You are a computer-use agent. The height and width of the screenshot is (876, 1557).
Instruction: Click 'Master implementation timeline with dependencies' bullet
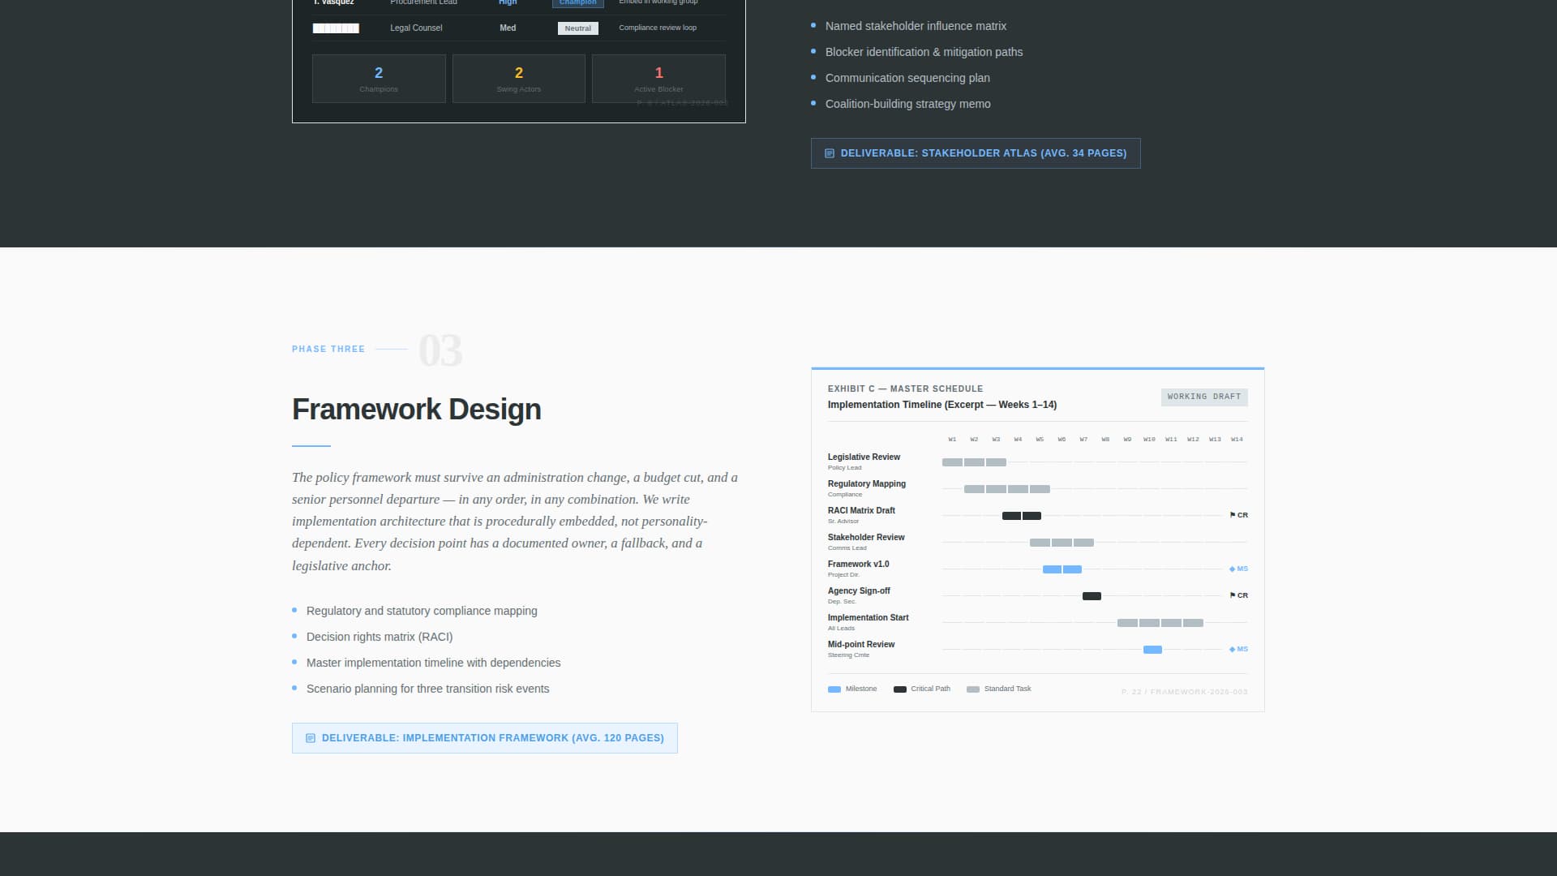coord(434,663)
